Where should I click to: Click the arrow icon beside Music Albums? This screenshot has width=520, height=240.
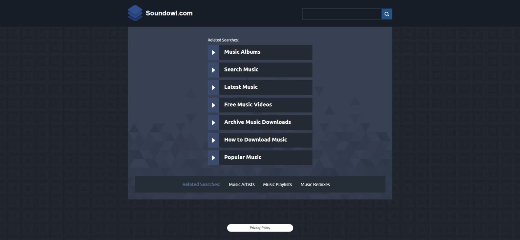tap(213, 52)
